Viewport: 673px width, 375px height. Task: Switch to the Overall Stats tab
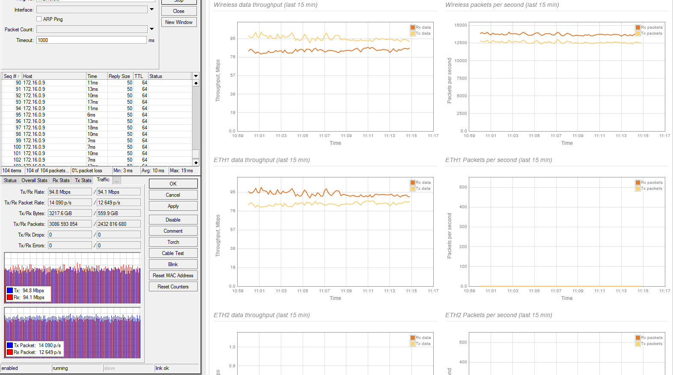point(34,180)
